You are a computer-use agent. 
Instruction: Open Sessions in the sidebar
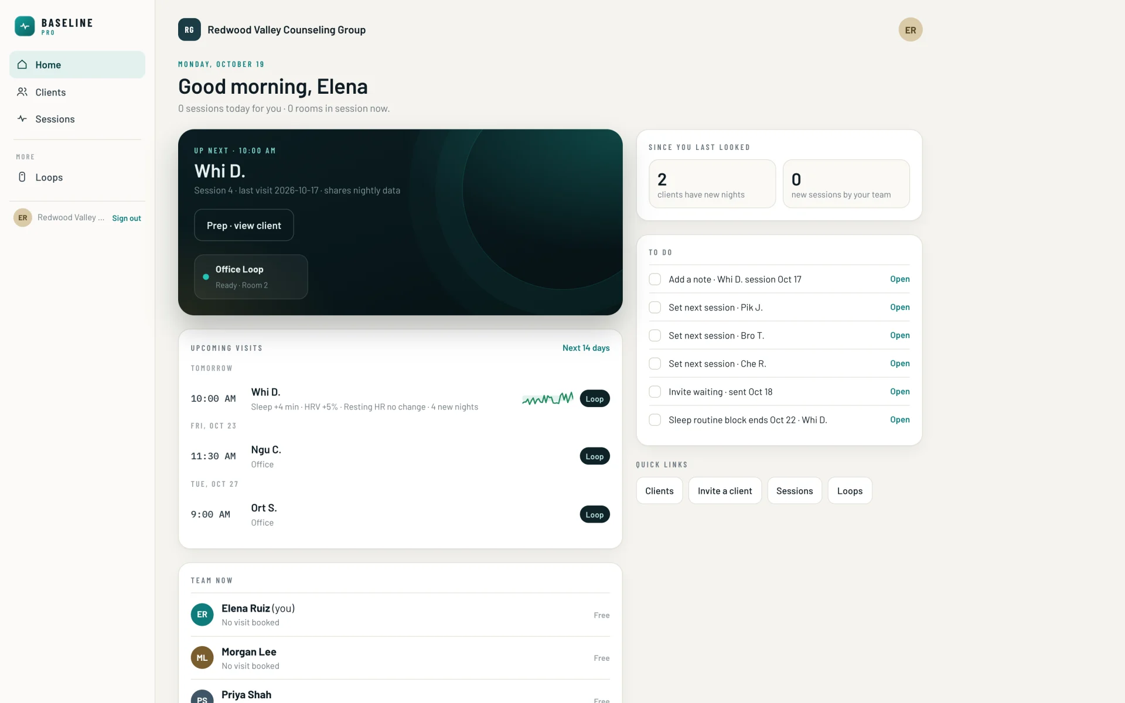(x=77, y=119)
